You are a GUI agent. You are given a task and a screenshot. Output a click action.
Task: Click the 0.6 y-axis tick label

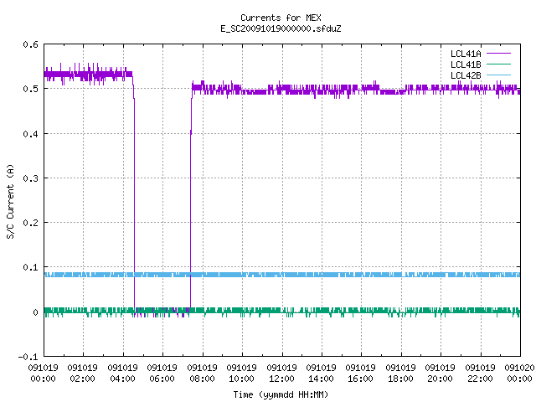tap(30, 44)
